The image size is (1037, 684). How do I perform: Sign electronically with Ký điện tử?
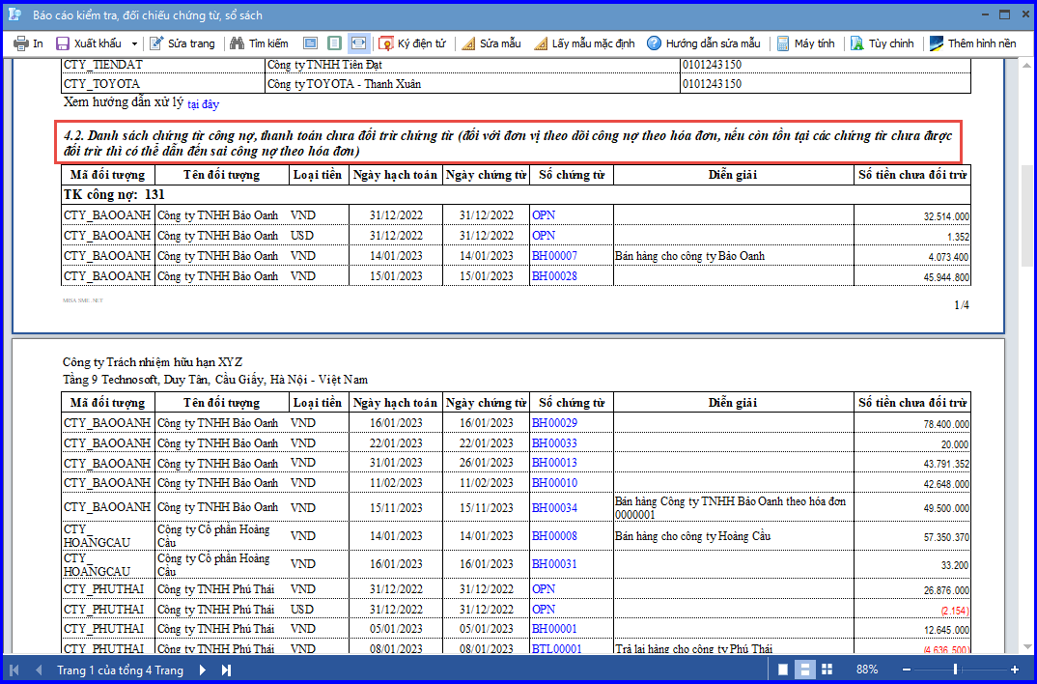(x=412, y=43)
